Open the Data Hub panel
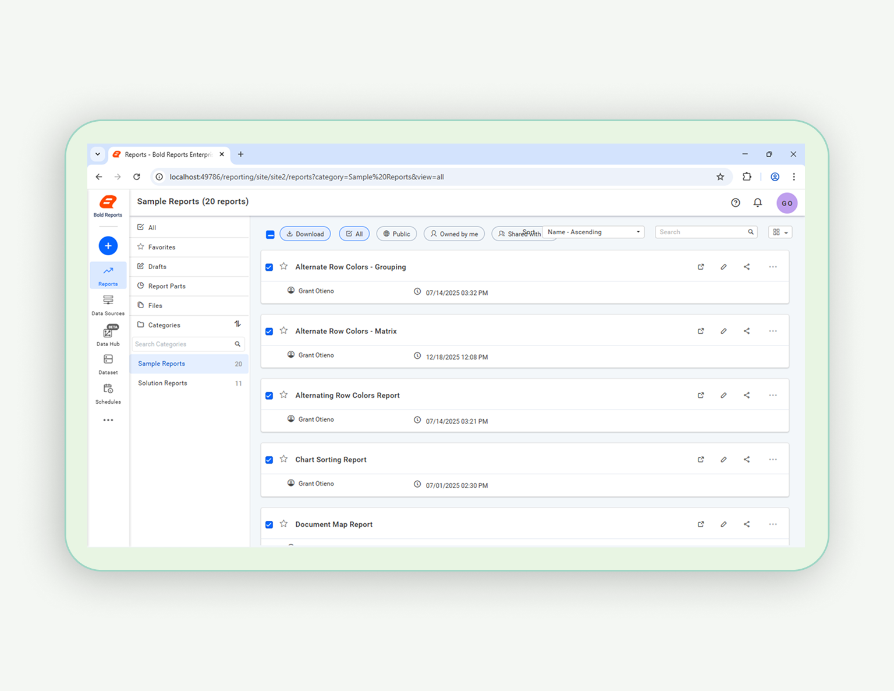894x691 pixels. pos(108,334)
